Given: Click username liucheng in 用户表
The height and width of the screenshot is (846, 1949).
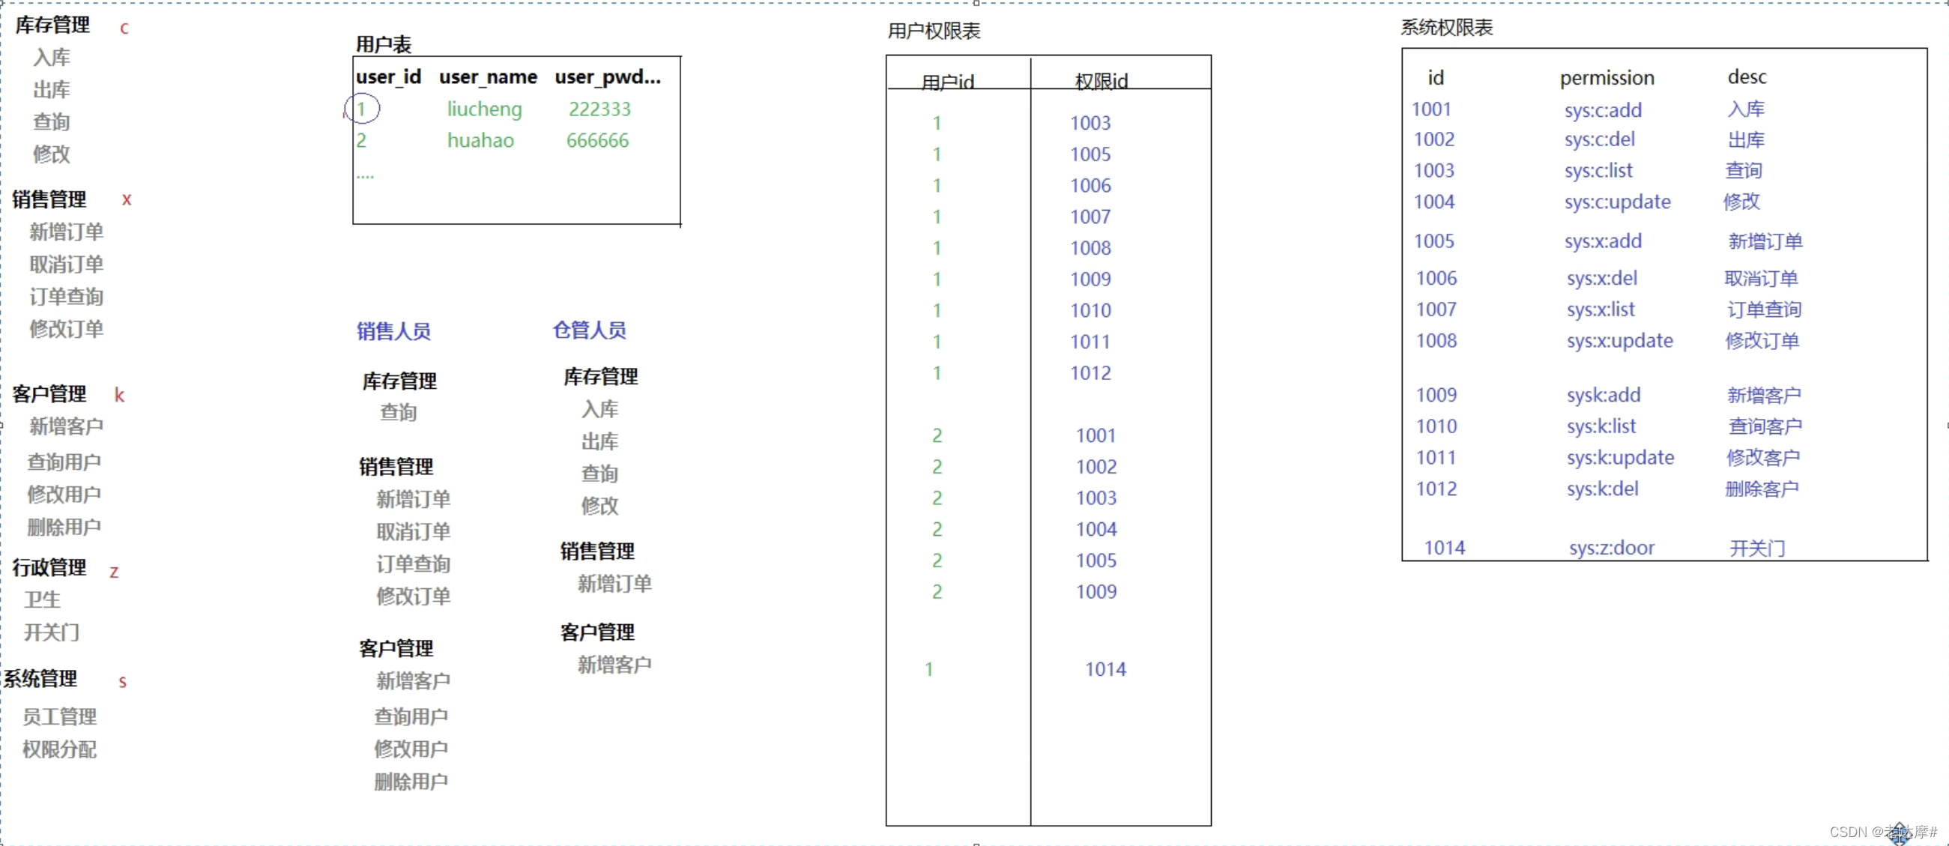Looking at the screenshot, I should coord(484,109).
